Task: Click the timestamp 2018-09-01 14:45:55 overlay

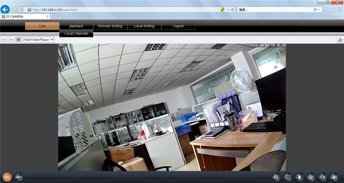Action: coord(268,45)
